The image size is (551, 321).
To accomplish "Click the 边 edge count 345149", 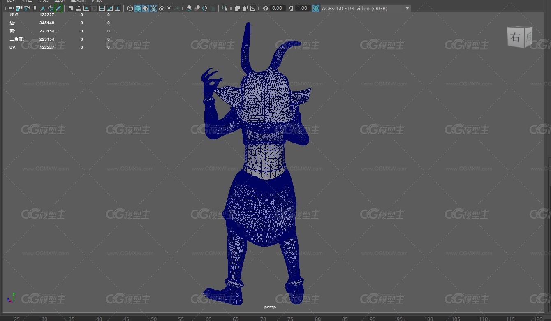I will tap(46, 23).
